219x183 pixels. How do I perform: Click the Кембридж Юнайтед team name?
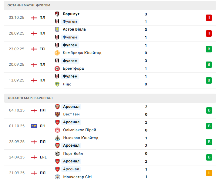82,53
